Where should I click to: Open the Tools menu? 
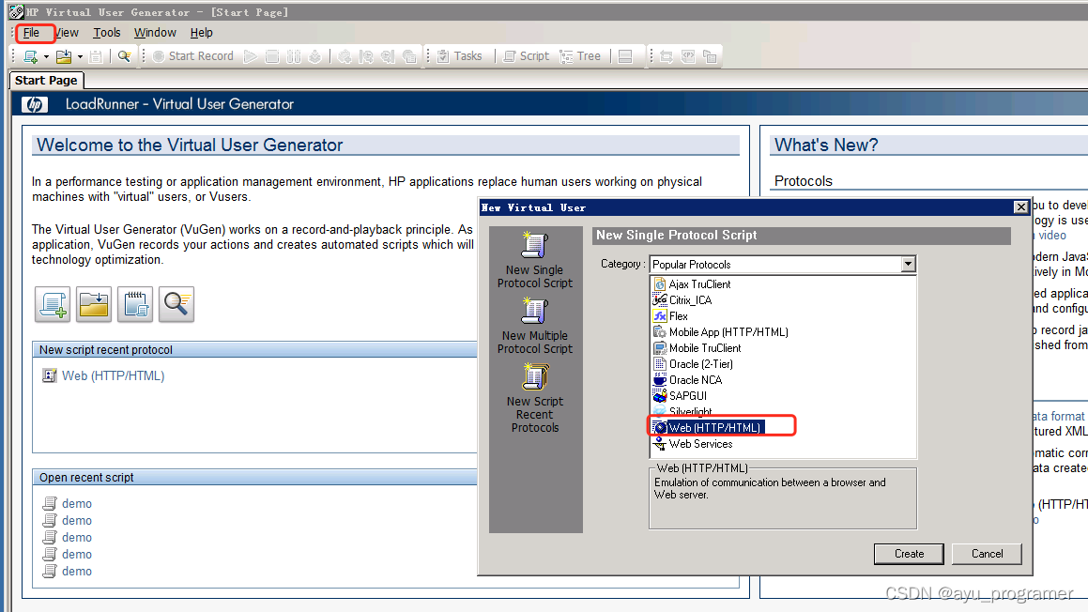click(107, 33)
